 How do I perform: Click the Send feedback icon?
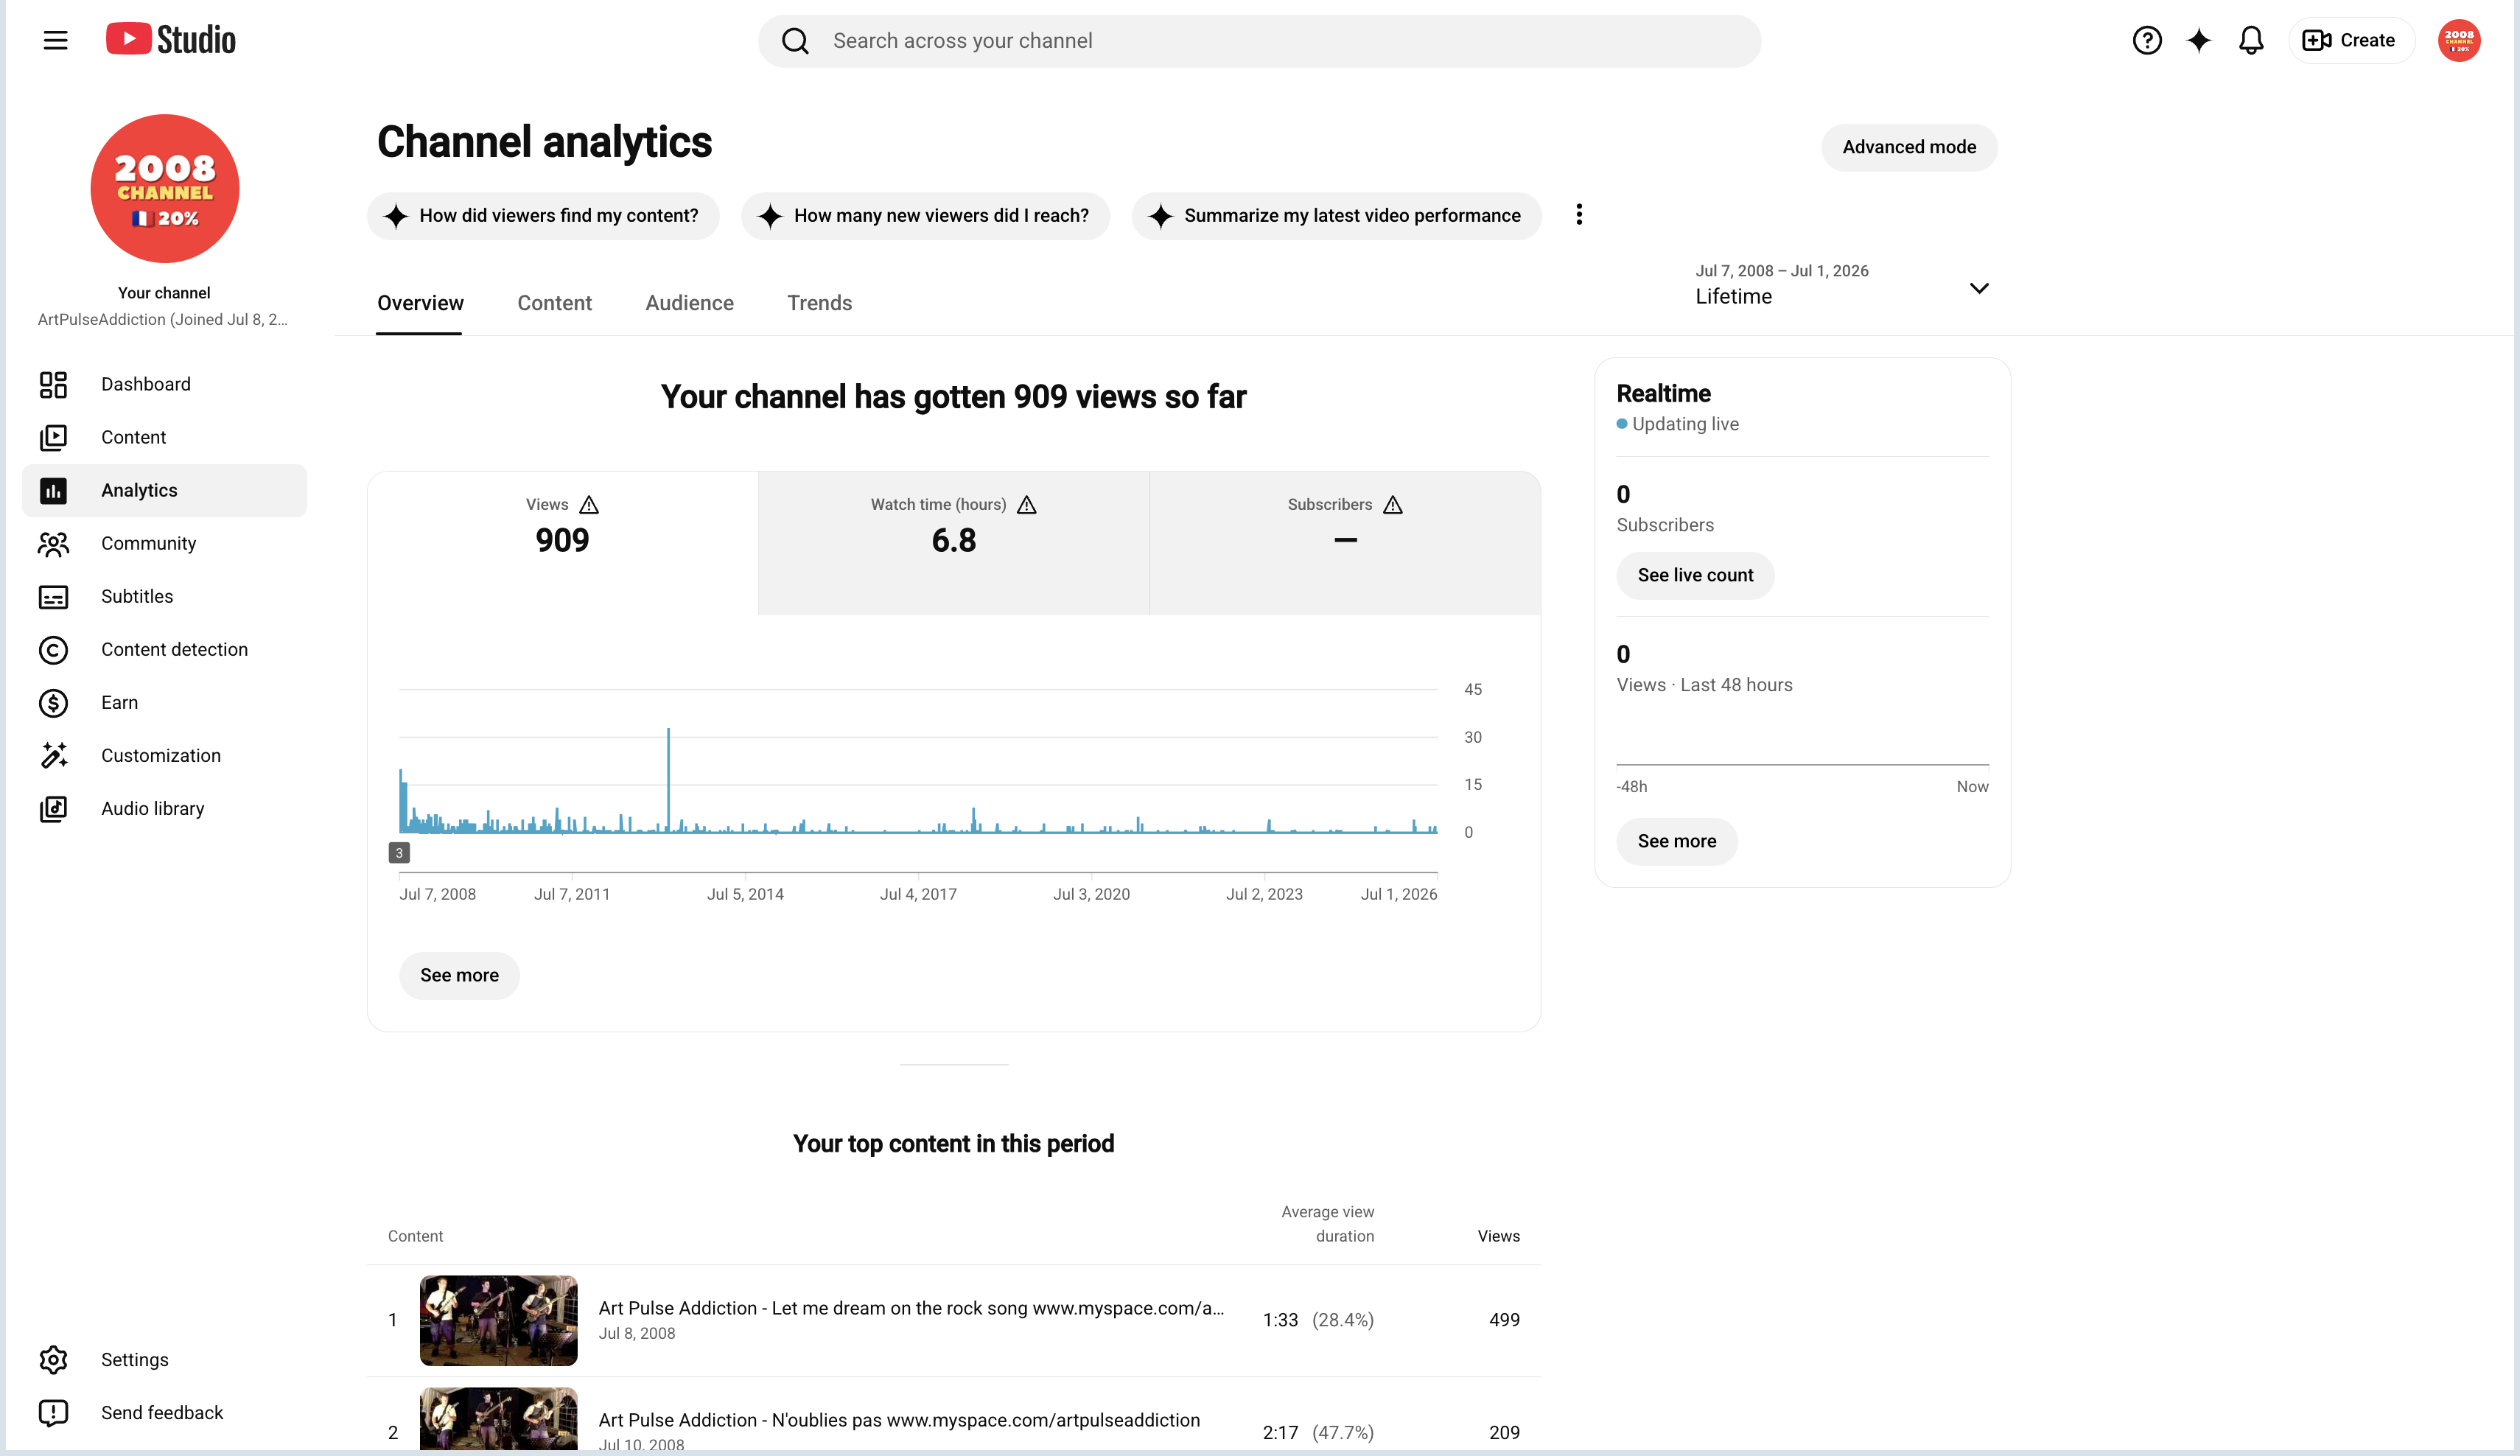click(x=53, y=1412)
